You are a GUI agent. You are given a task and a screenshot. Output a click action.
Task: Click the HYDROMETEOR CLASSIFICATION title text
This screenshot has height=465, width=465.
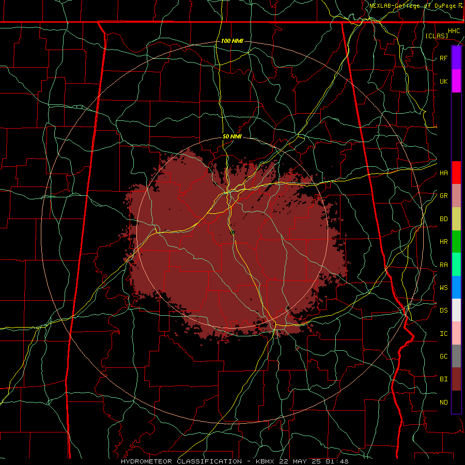pos(181,461)
